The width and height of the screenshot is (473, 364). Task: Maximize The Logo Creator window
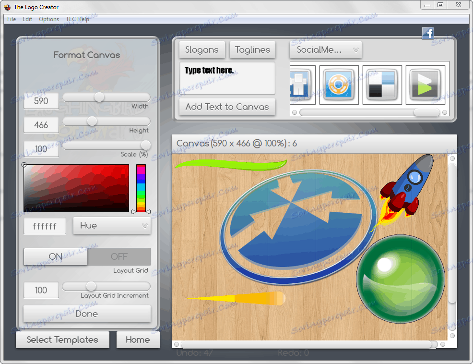point(440,5)
